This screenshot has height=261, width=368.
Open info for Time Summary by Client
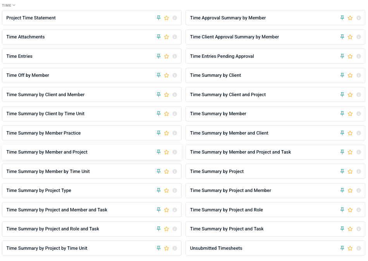[x=358, y=76]
